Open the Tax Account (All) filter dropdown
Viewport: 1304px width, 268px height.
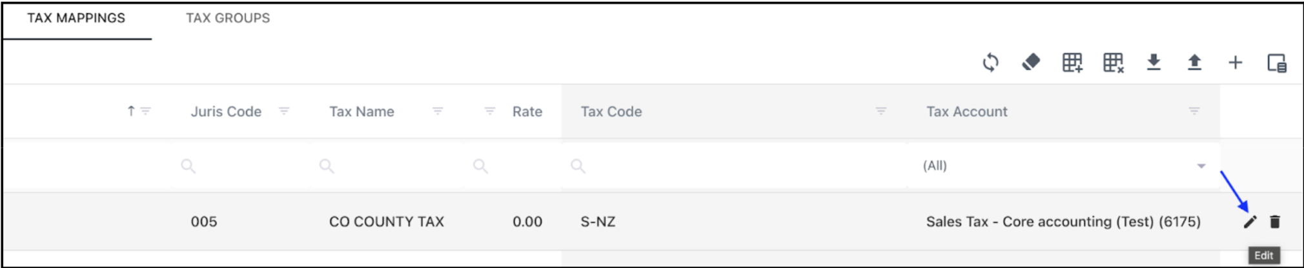(x=1201, y=166)
